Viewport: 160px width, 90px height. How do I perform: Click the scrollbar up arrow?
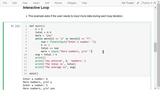(155, 8)
